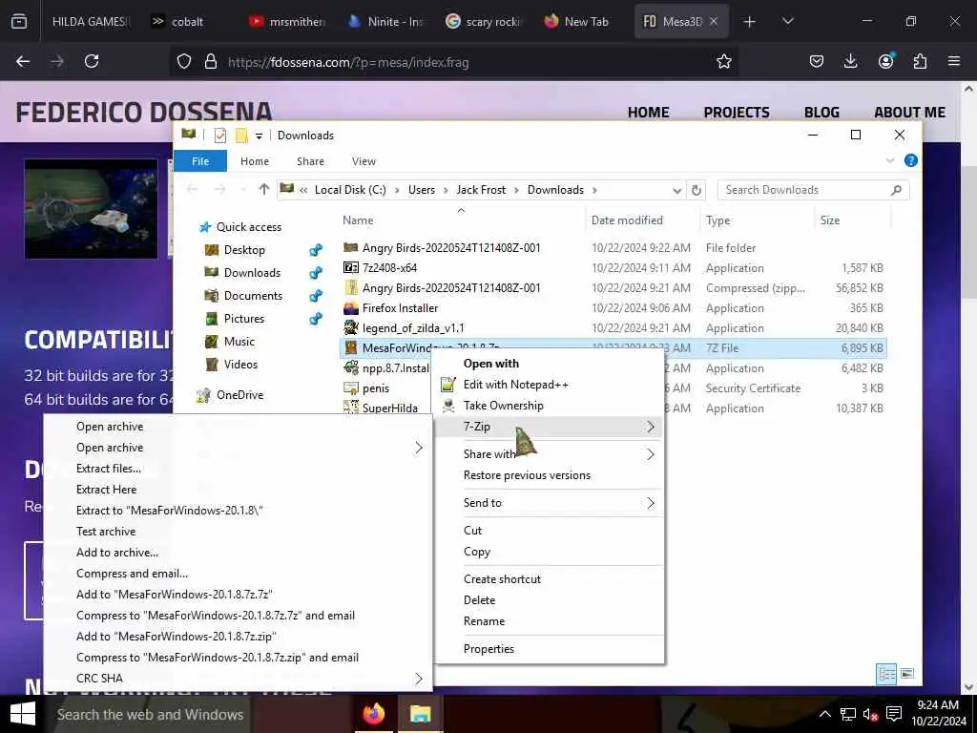Image resolution: width=977 pixels, height=733 pixels.
Task: Expand the Send to submenu
Action: tap(550, 503)
